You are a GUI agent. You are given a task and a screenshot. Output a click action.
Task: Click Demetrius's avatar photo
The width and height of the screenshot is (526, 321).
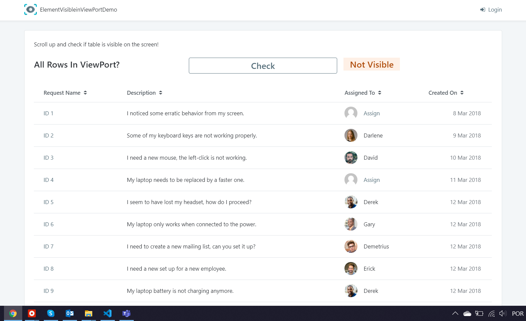pos(351,246)
